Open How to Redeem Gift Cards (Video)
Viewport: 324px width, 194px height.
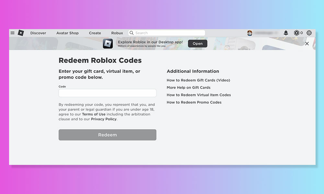pyautogui.click(x=198, y=80)
